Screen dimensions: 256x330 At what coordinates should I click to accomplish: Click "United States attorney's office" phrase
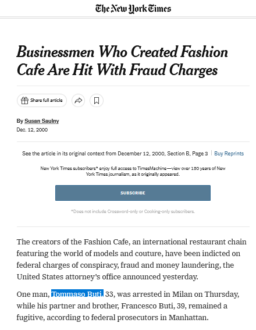click(69, 276)
